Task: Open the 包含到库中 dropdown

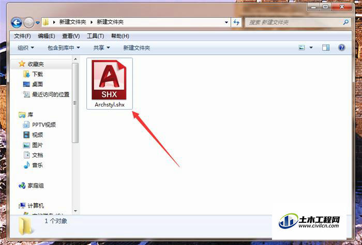Action: click(x=64, y=48)
